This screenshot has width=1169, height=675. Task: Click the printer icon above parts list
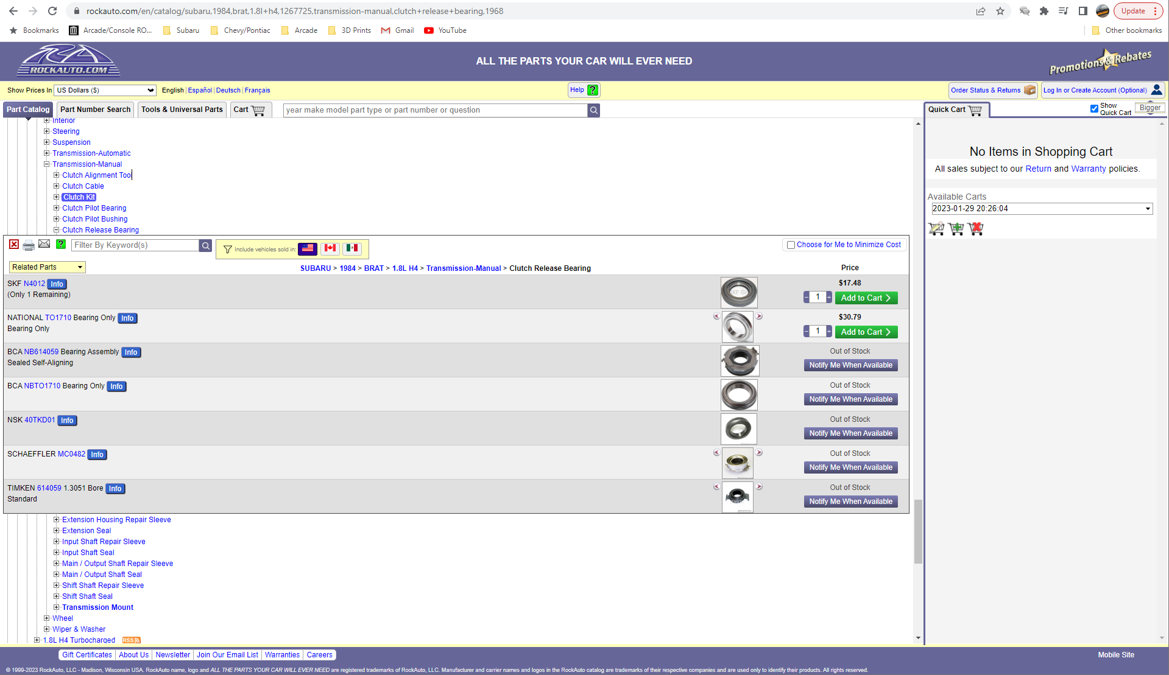[x=29, y=245]
